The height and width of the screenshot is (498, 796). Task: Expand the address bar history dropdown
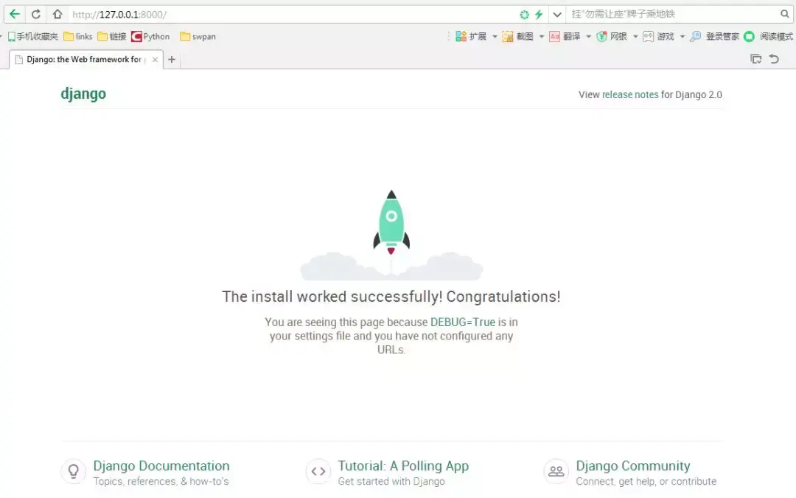click(557, 15)
